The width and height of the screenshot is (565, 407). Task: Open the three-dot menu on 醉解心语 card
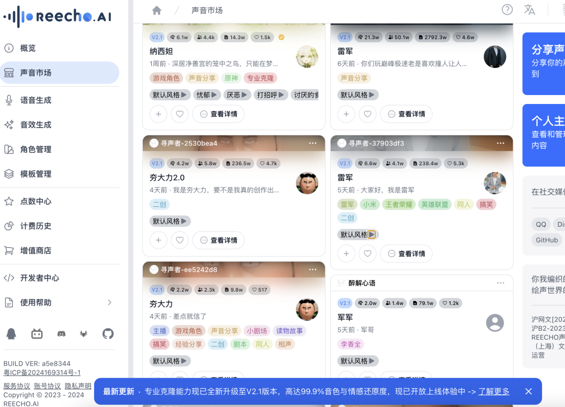tap(500, 283)
